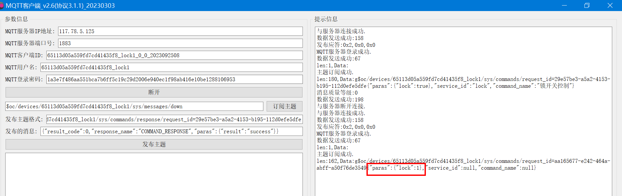Click the 发布主题 publish button
Viewport: 622px width, 196px height.
(x=154, y=144)
